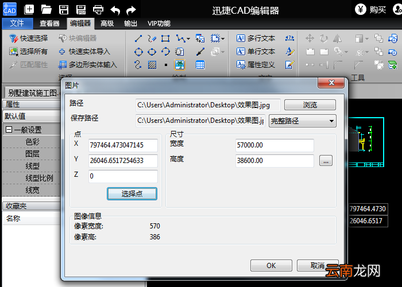Click the Y coordinate input field
Image resolution: width=402 pixels, height=287 pixels.
point(123,161)
